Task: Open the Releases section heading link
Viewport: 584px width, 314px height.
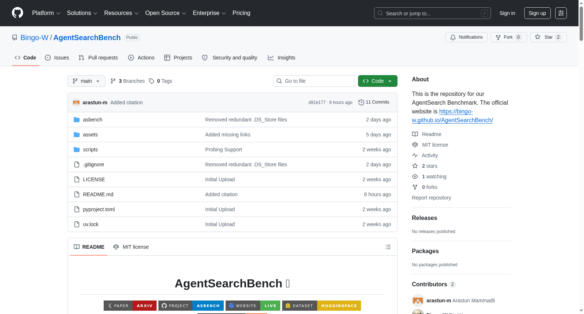Action: (424, 218)
